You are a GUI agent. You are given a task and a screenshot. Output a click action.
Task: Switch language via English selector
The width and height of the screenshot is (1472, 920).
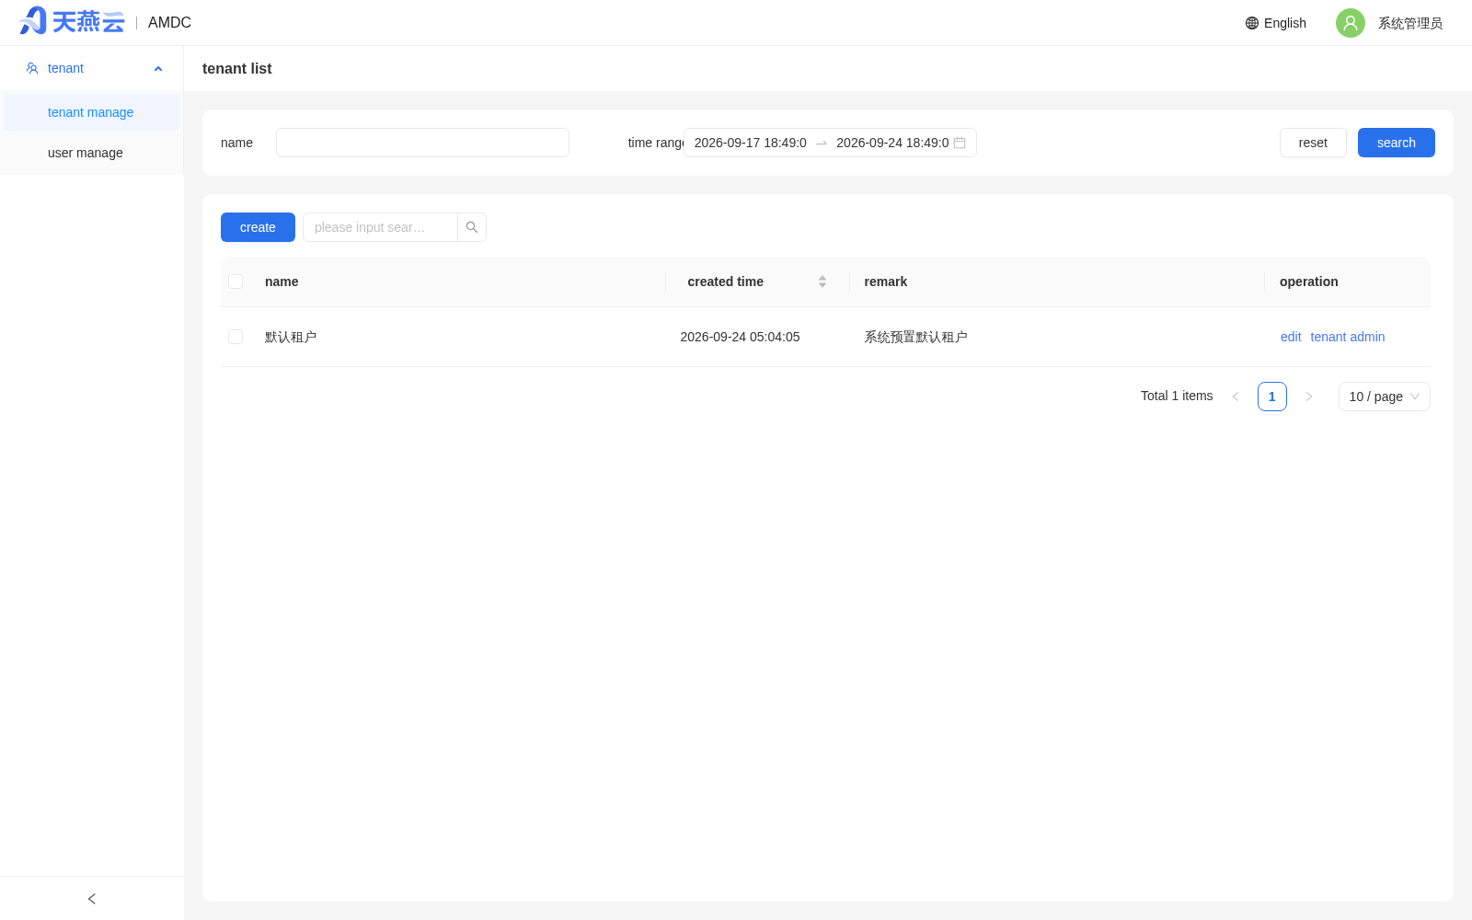1276,23
